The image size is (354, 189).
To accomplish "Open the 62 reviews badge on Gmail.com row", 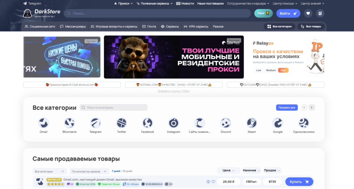I will point(70,184).
